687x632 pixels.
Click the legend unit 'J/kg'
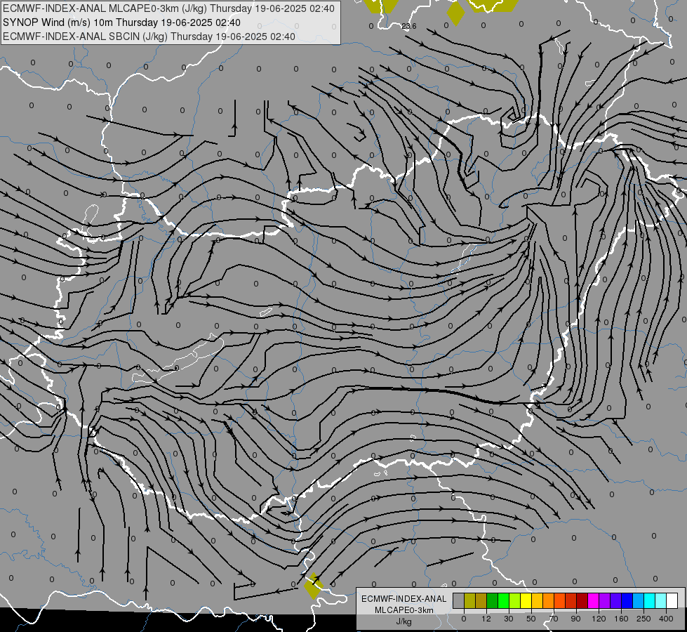coord(403,621)
